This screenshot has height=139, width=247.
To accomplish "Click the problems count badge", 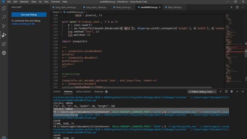I will tap(107, 92).
